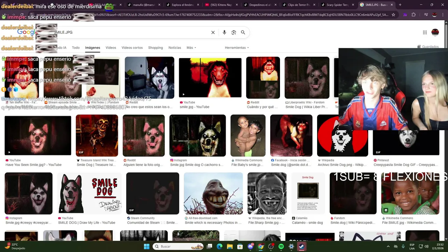Click the ESP LAA language indicator
This screenshot has height=252, width=448.
(x=412, y=246)
